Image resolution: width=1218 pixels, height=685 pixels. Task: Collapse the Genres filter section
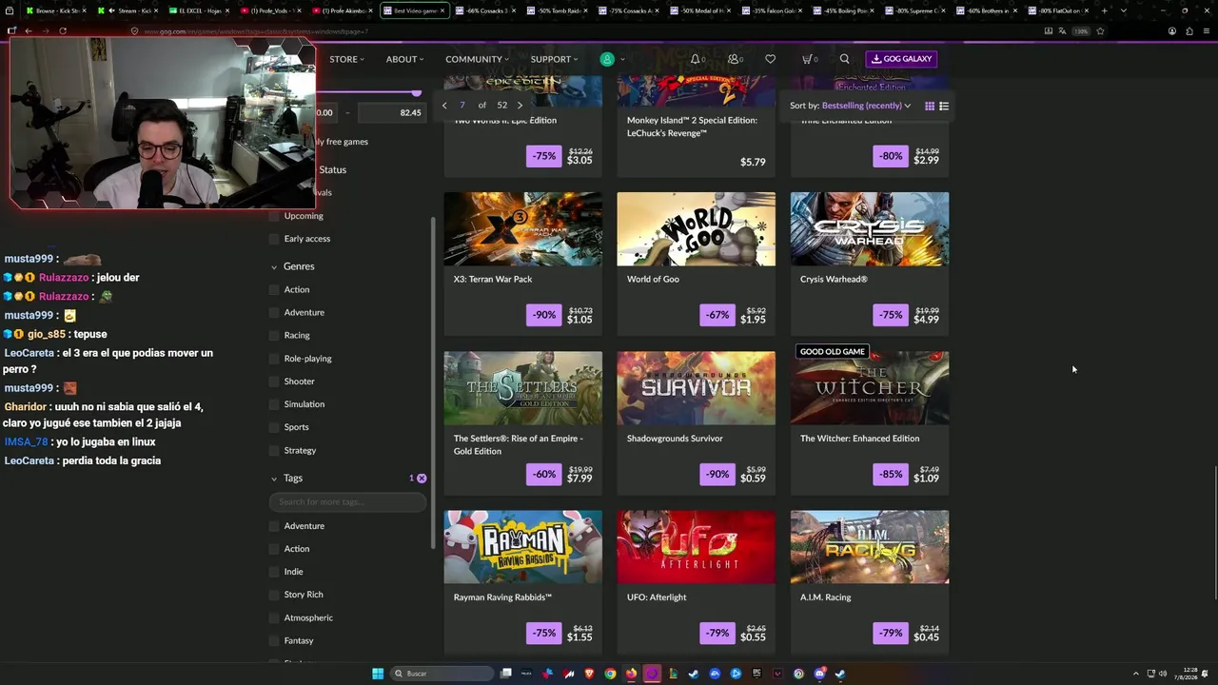pyautogui.click(x=274, y=267)
